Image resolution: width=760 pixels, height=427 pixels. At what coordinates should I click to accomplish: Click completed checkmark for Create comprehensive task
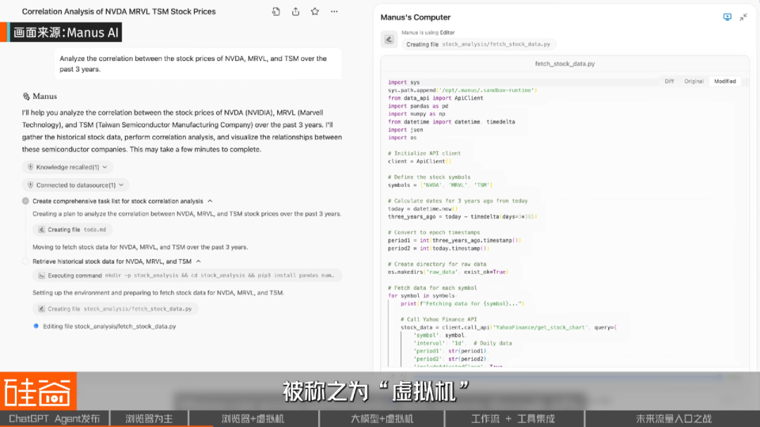pos(26,201)
